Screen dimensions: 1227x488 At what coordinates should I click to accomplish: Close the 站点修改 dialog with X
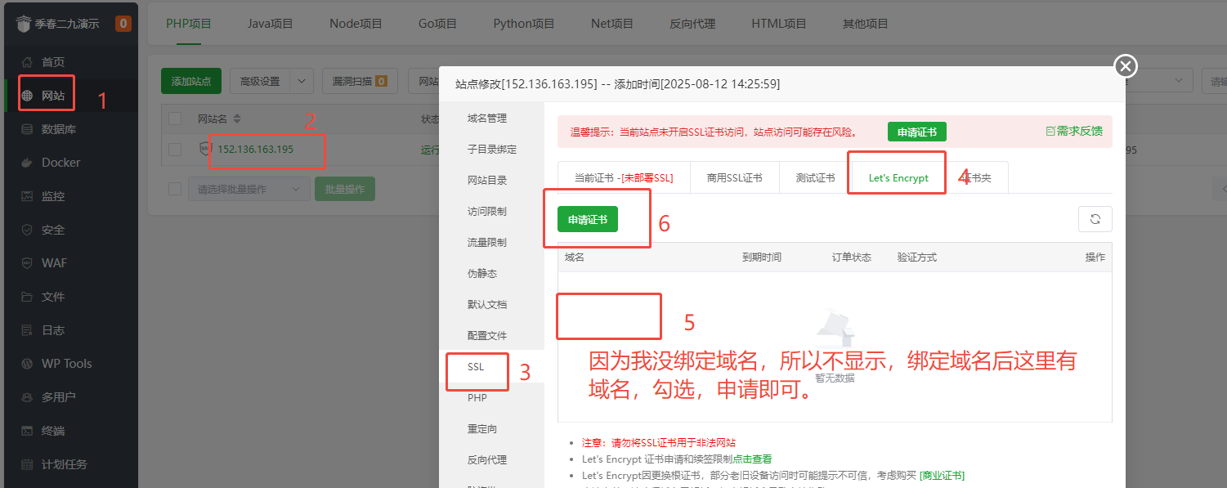point(1126,66)
